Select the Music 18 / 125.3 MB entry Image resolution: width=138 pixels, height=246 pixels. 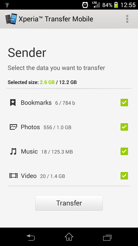(47, 151)
